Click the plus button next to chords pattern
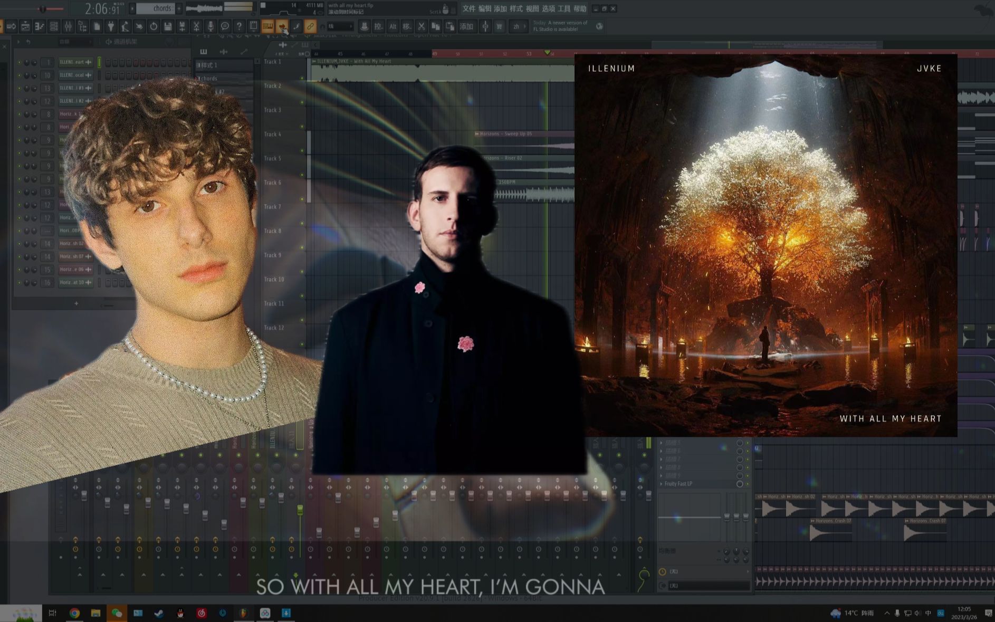 [x=179, y=8]
